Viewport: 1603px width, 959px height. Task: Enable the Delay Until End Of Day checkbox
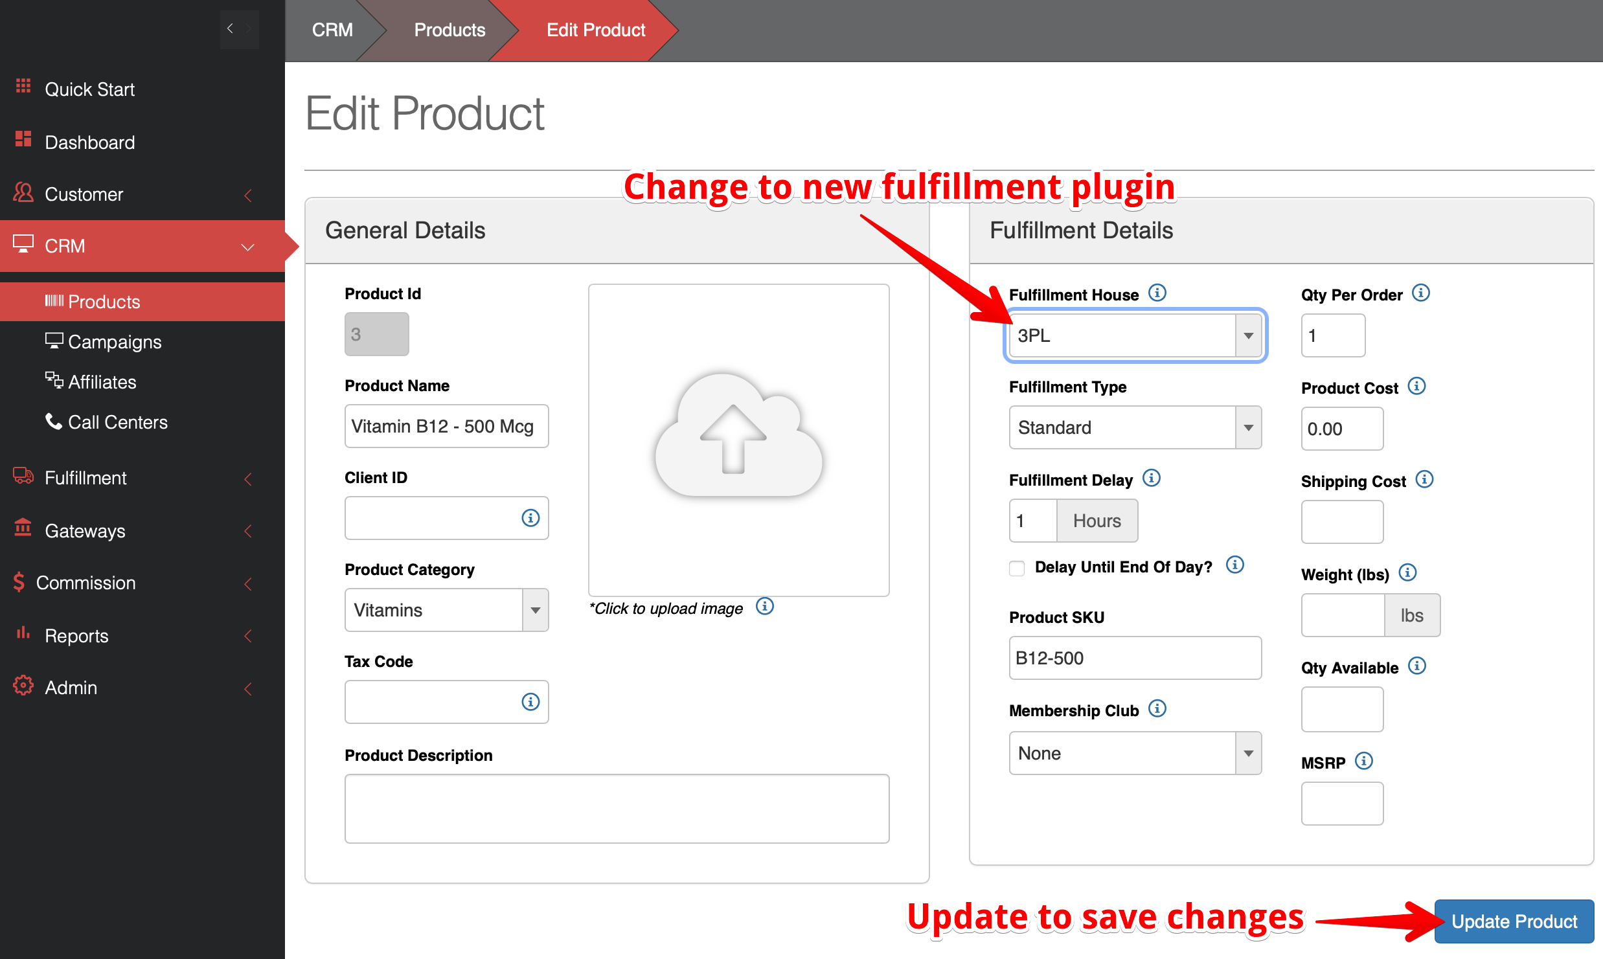click(1017, 568)
